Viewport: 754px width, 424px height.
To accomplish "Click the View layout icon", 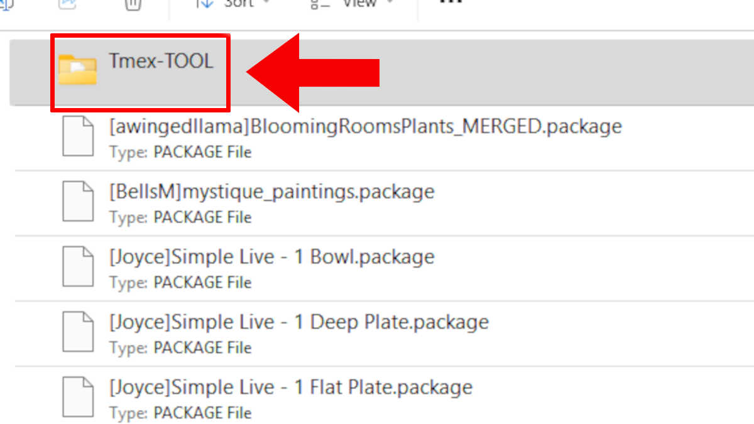I will point(320,3).
